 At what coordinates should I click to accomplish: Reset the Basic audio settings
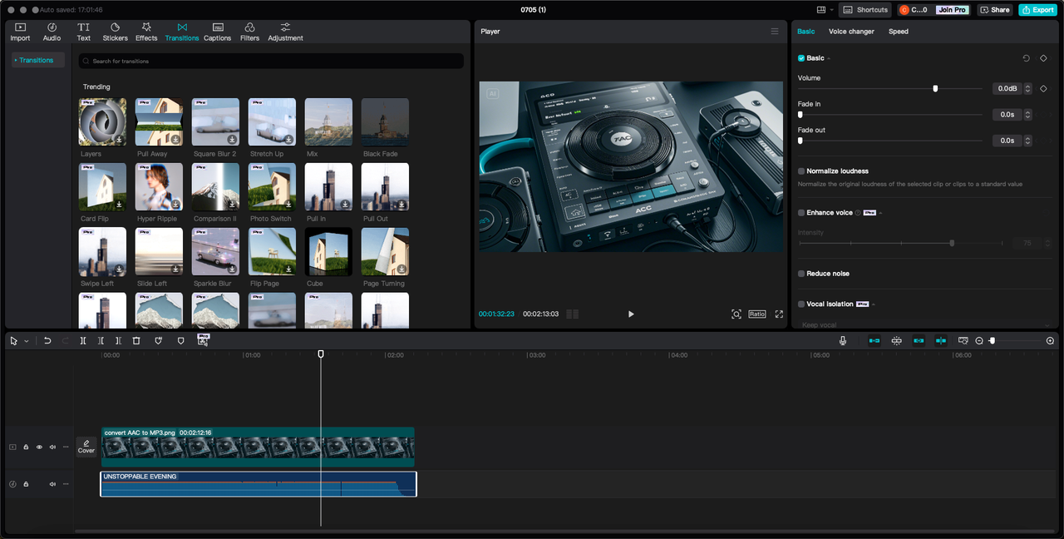[1026, 58]
